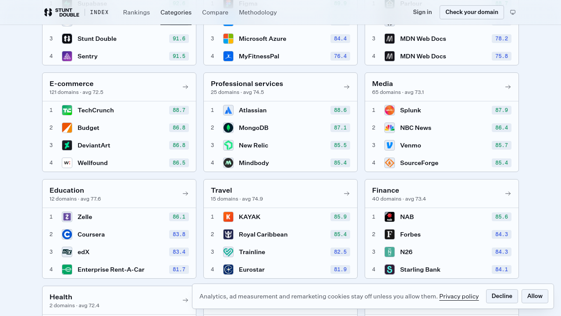
Task: Open the KAYAK logo icon
Action: (228, 217)
